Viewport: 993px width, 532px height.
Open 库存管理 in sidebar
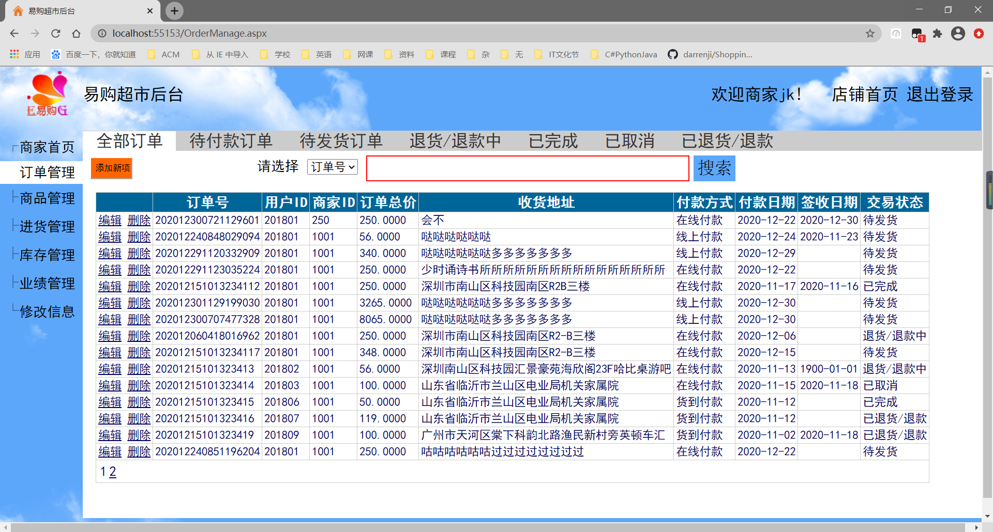pos(47,255)
